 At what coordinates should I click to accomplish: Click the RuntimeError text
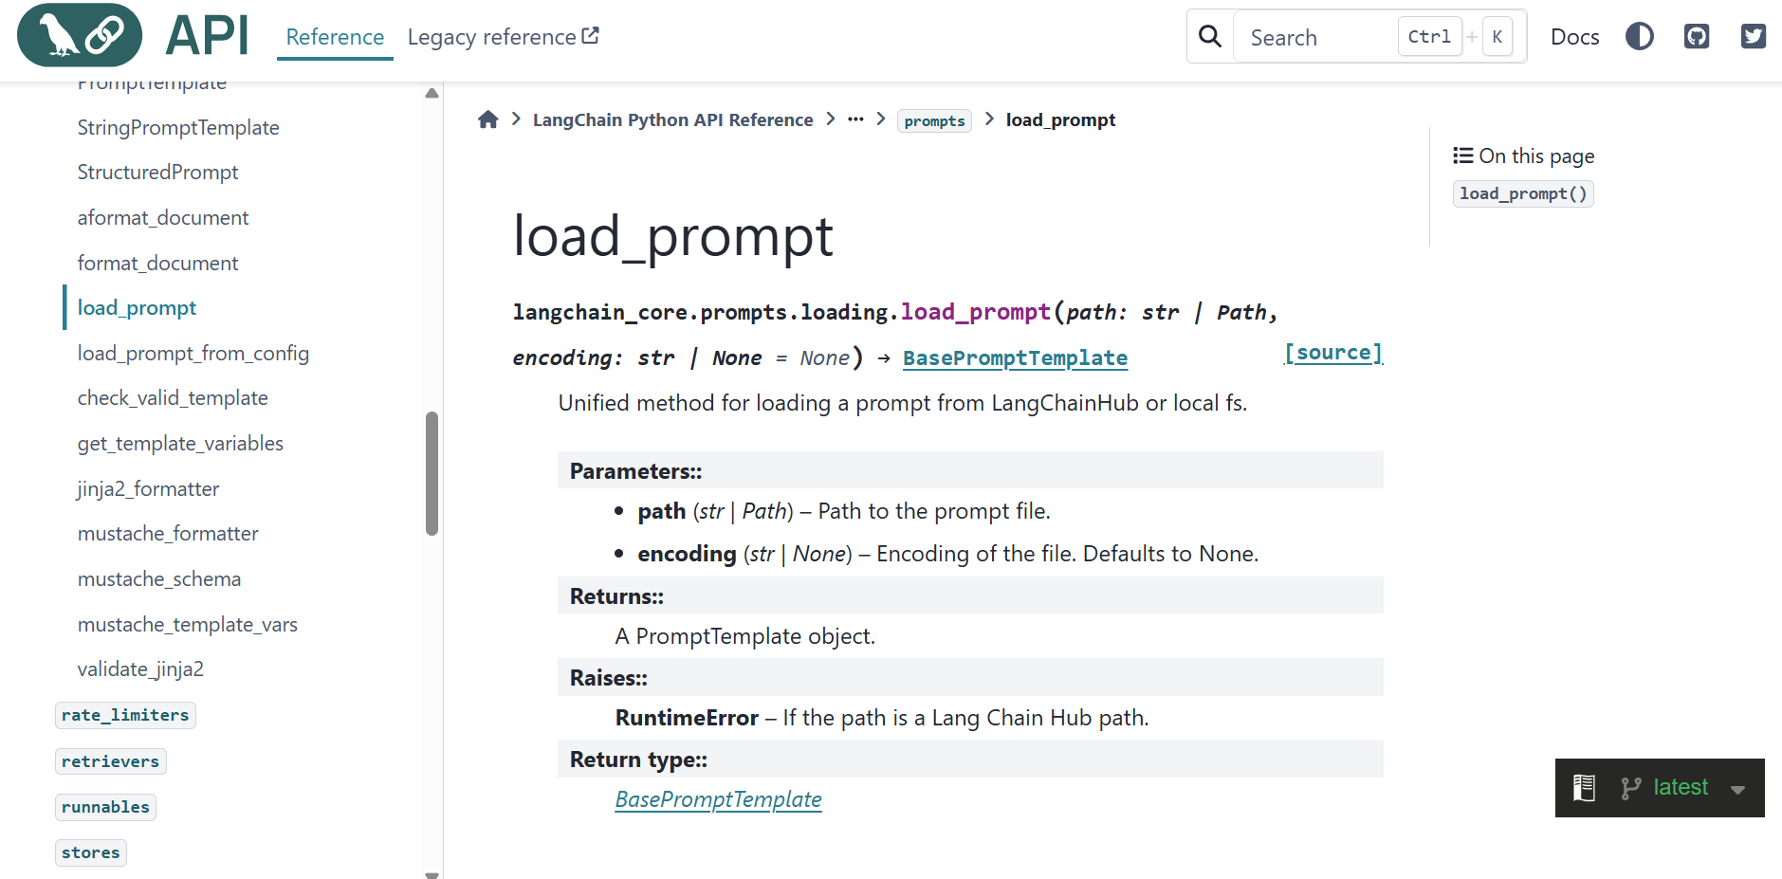coord(687,718)
